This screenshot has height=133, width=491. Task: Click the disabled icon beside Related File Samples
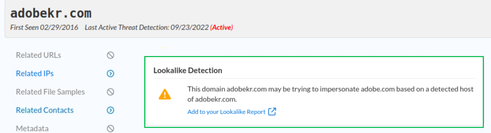(110, 92)
